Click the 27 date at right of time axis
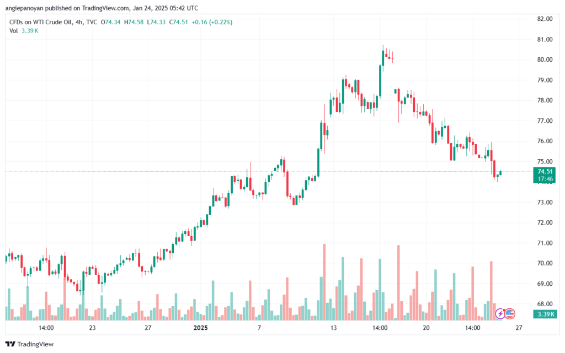Viewport: 565px width, 353px height. coord(519,328)
